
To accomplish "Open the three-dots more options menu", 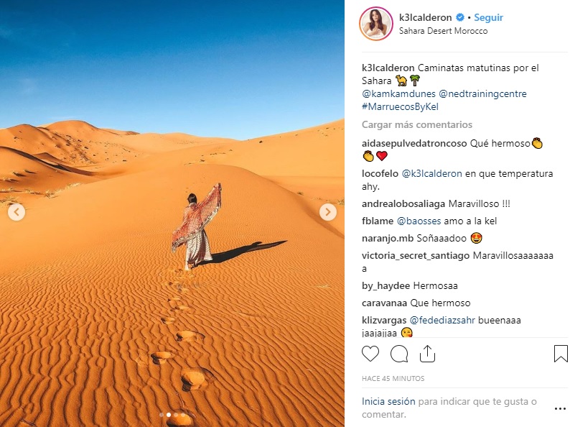I will [560, 409].
